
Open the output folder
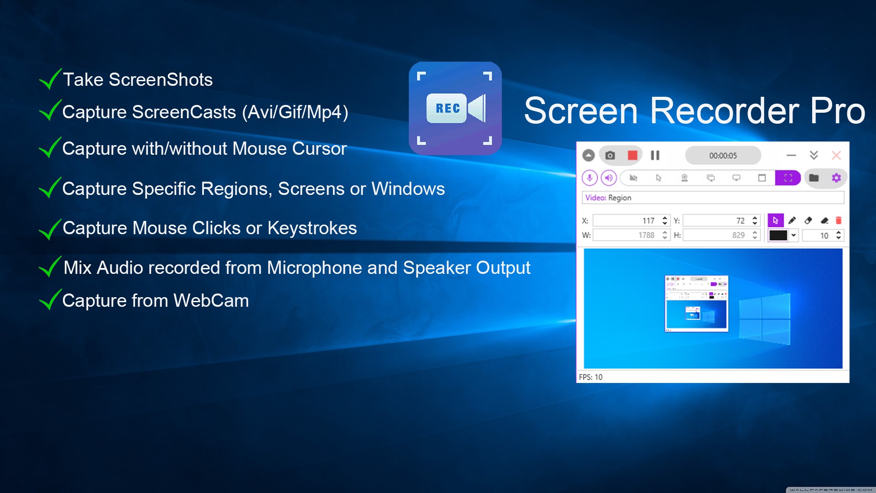814,178
